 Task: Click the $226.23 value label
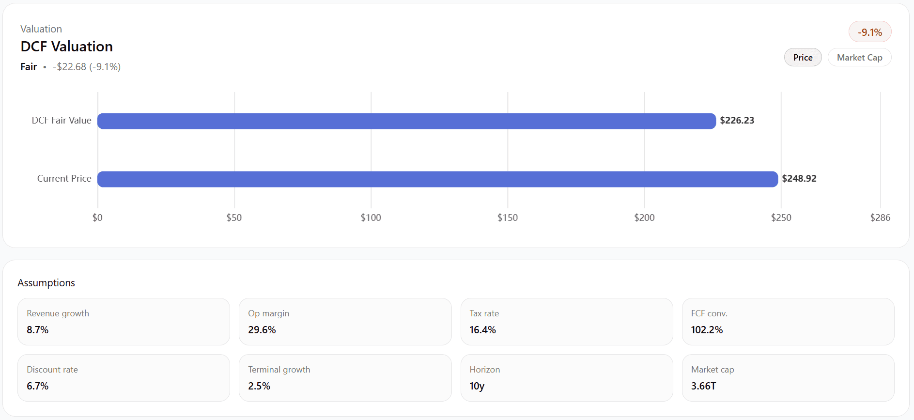(x=737, y=121)
